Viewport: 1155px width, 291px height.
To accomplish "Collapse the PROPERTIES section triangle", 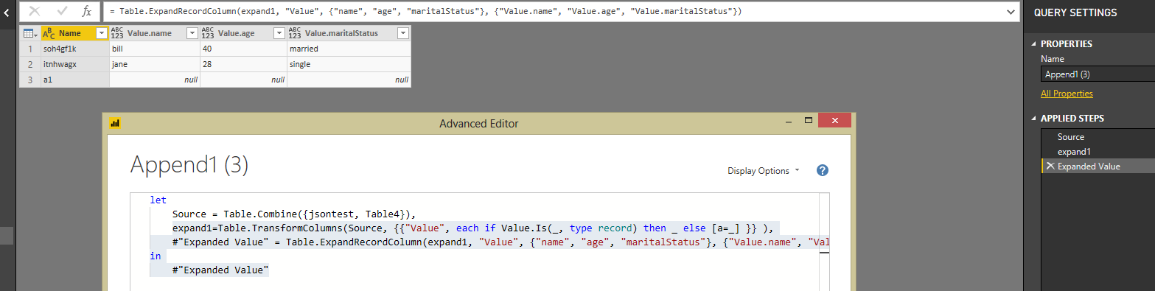I will pos(1033,44).
